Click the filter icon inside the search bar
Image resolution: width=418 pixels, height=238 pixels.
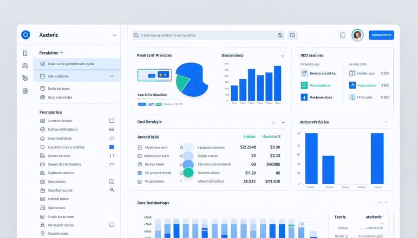pyautogui.click(x=280, y=35)
